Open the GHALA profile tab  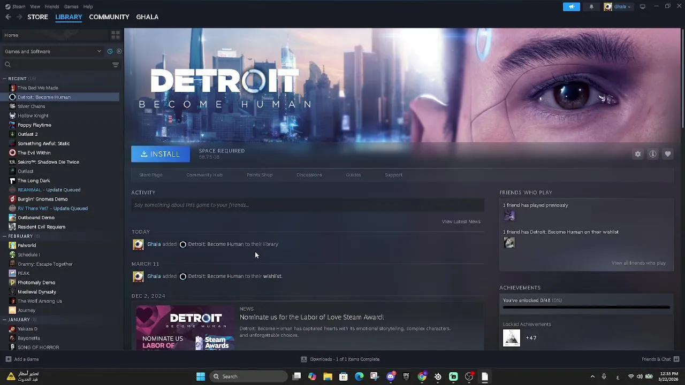pos(147,17)
